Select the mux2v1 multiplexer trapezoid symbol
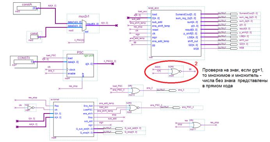 click(84, 25)
